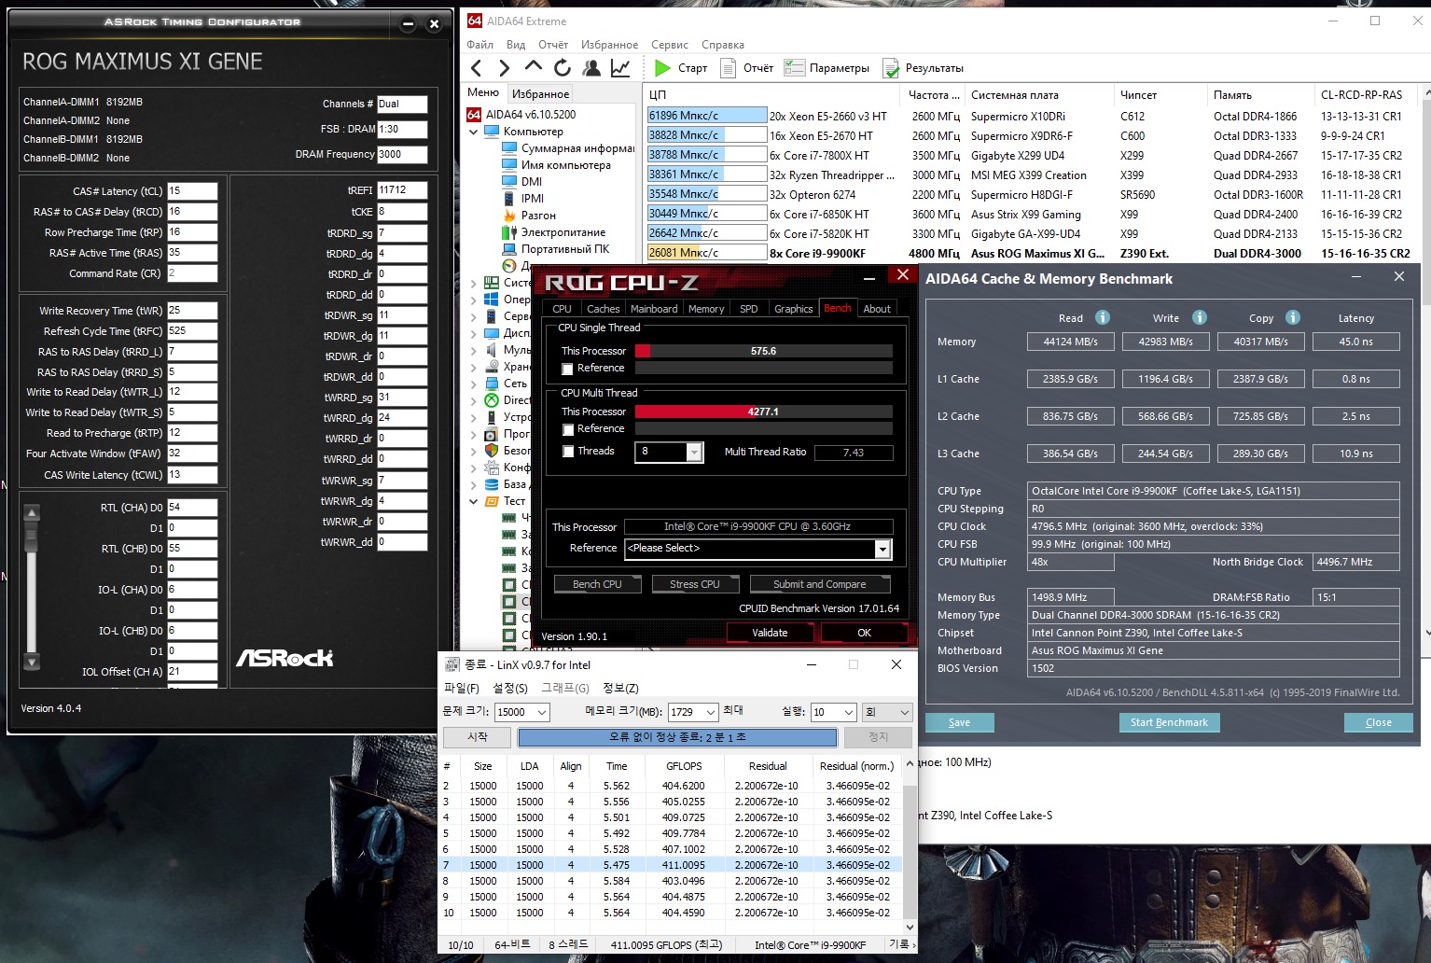Screen dimensions: 1431x963
Task: Open the Сервис menu in AIDA64
Action: (x=669, y=45)
